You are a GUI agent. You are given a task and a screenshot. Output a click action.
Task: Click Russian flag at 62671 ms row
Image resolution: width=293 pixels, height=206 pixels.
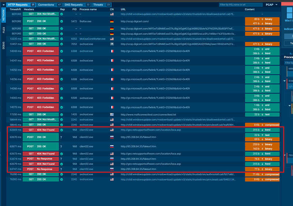click(112, 146)
